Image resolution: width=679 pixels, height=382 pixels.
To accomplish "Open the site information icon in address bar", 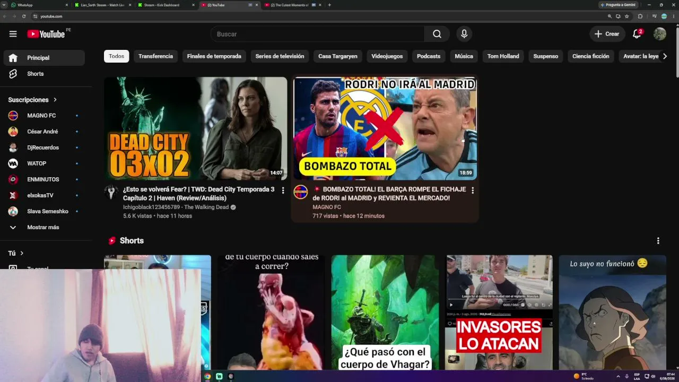I will 35,16.
